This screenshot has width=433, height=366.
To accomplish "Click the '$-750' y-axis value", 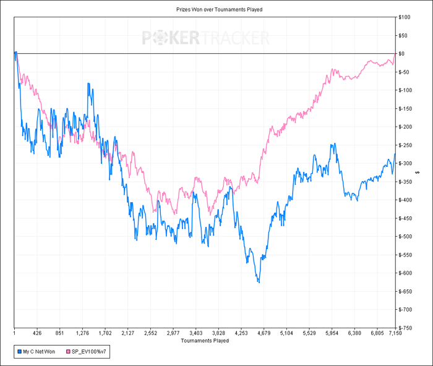I will pos(405,328).
